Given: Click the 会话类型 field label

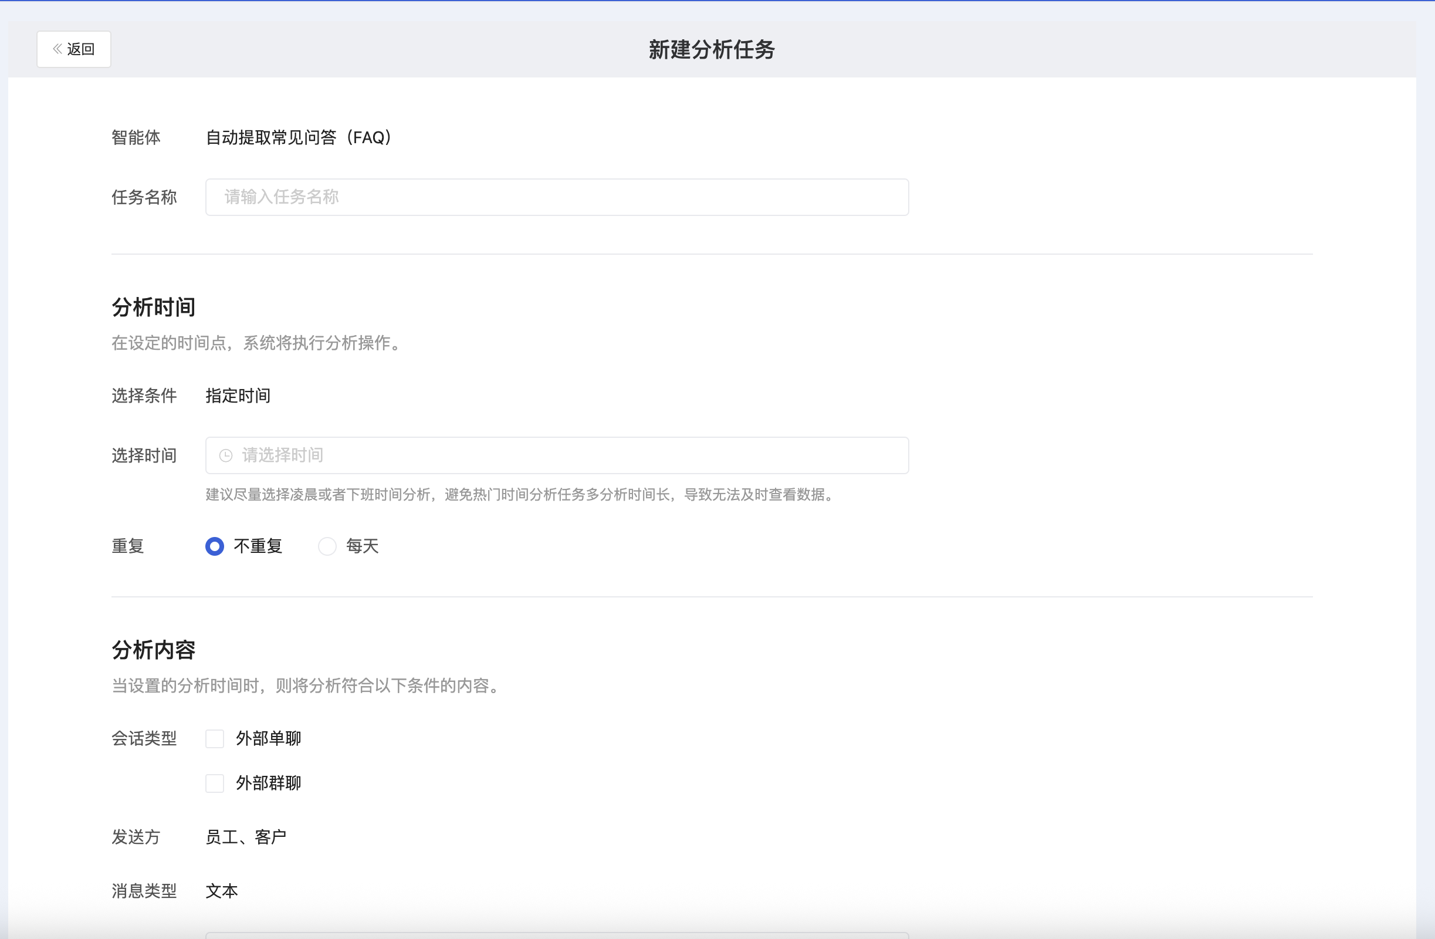Looking at the screenshot, I should (x=144, y=738).
